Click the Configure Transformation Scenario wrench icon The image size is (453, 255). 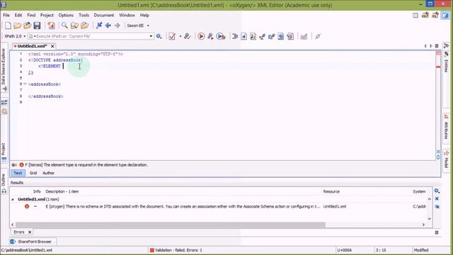pos(210,36)
